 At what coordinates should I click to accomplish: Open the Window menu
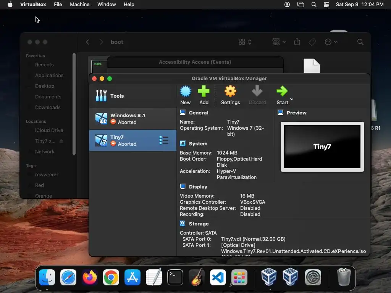point(107,5)
